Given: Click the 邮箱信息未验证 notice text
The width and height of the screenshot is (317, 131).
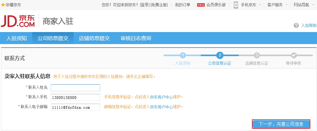Looking at the screenshot, I should 117,107.
